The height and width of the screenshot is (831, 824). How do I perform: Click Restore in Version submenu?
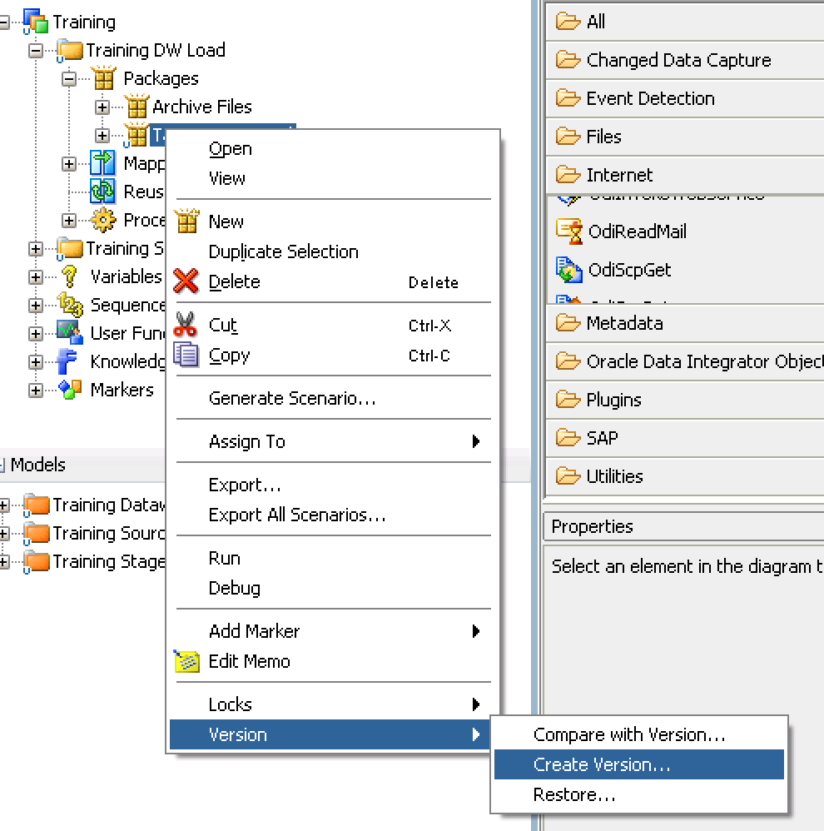coord(638,794)
